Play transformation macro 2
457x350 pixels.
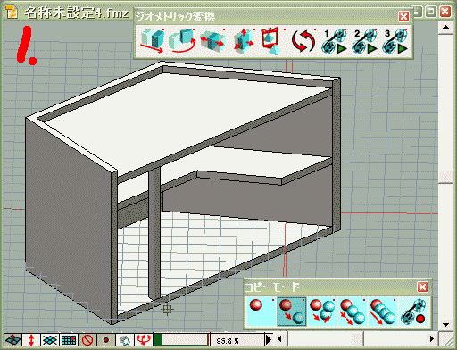(364, 41)
